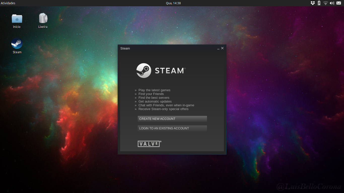Click the Valve logo
Image resolution: width=344 pixels, height=193 pixels.
pos(149,144)
